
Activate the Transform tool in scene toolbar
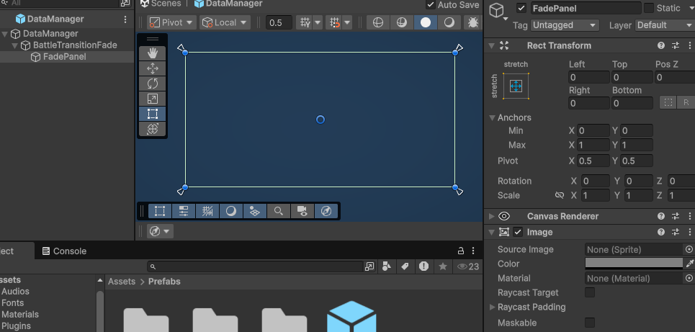pyautogui.click(x=153, y=129)
